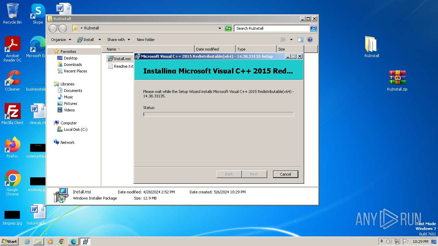Sort by the Name column header
The image size is (438, 246).
point(148,49)
